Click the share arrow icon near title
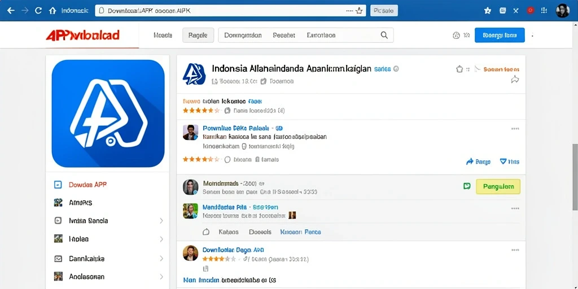Image resolution: width=578 pixels, height=289 pixels. (515, 79)
